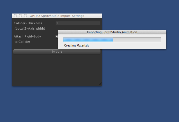Click the OPTPiX SpriteStudio Import-Settings title
The width and height of the screenshot is (179, 122).
[x=57, y=16]
